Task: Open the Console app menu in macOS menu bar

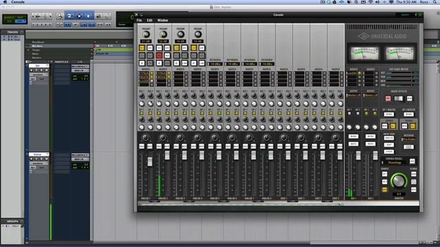Action: coord(18,2)
